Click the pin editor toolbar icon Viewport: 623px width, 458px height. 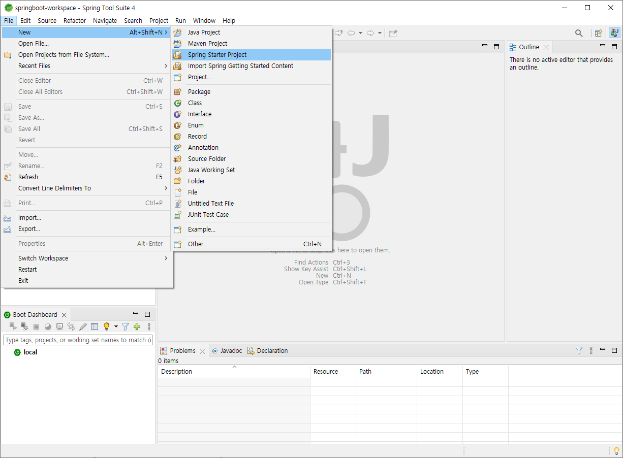393,33
